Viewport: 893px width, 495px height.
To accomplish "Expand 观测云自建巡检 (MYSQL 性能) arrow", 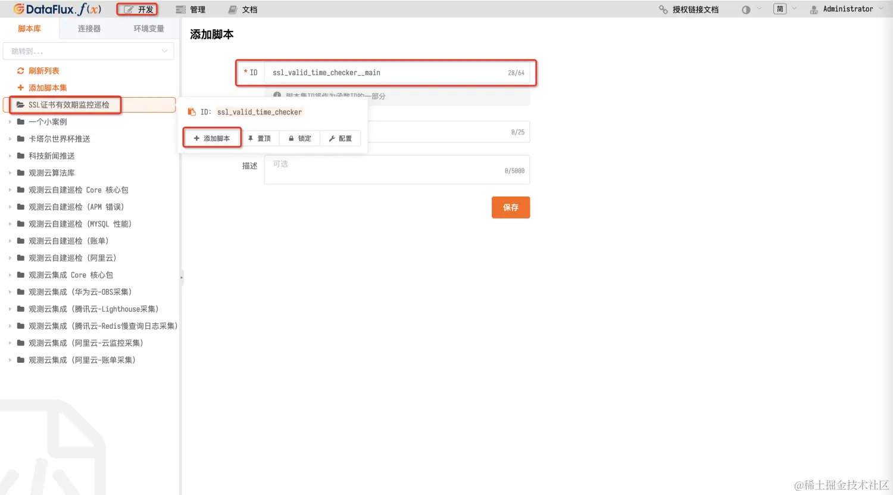I will coord(10,224).
